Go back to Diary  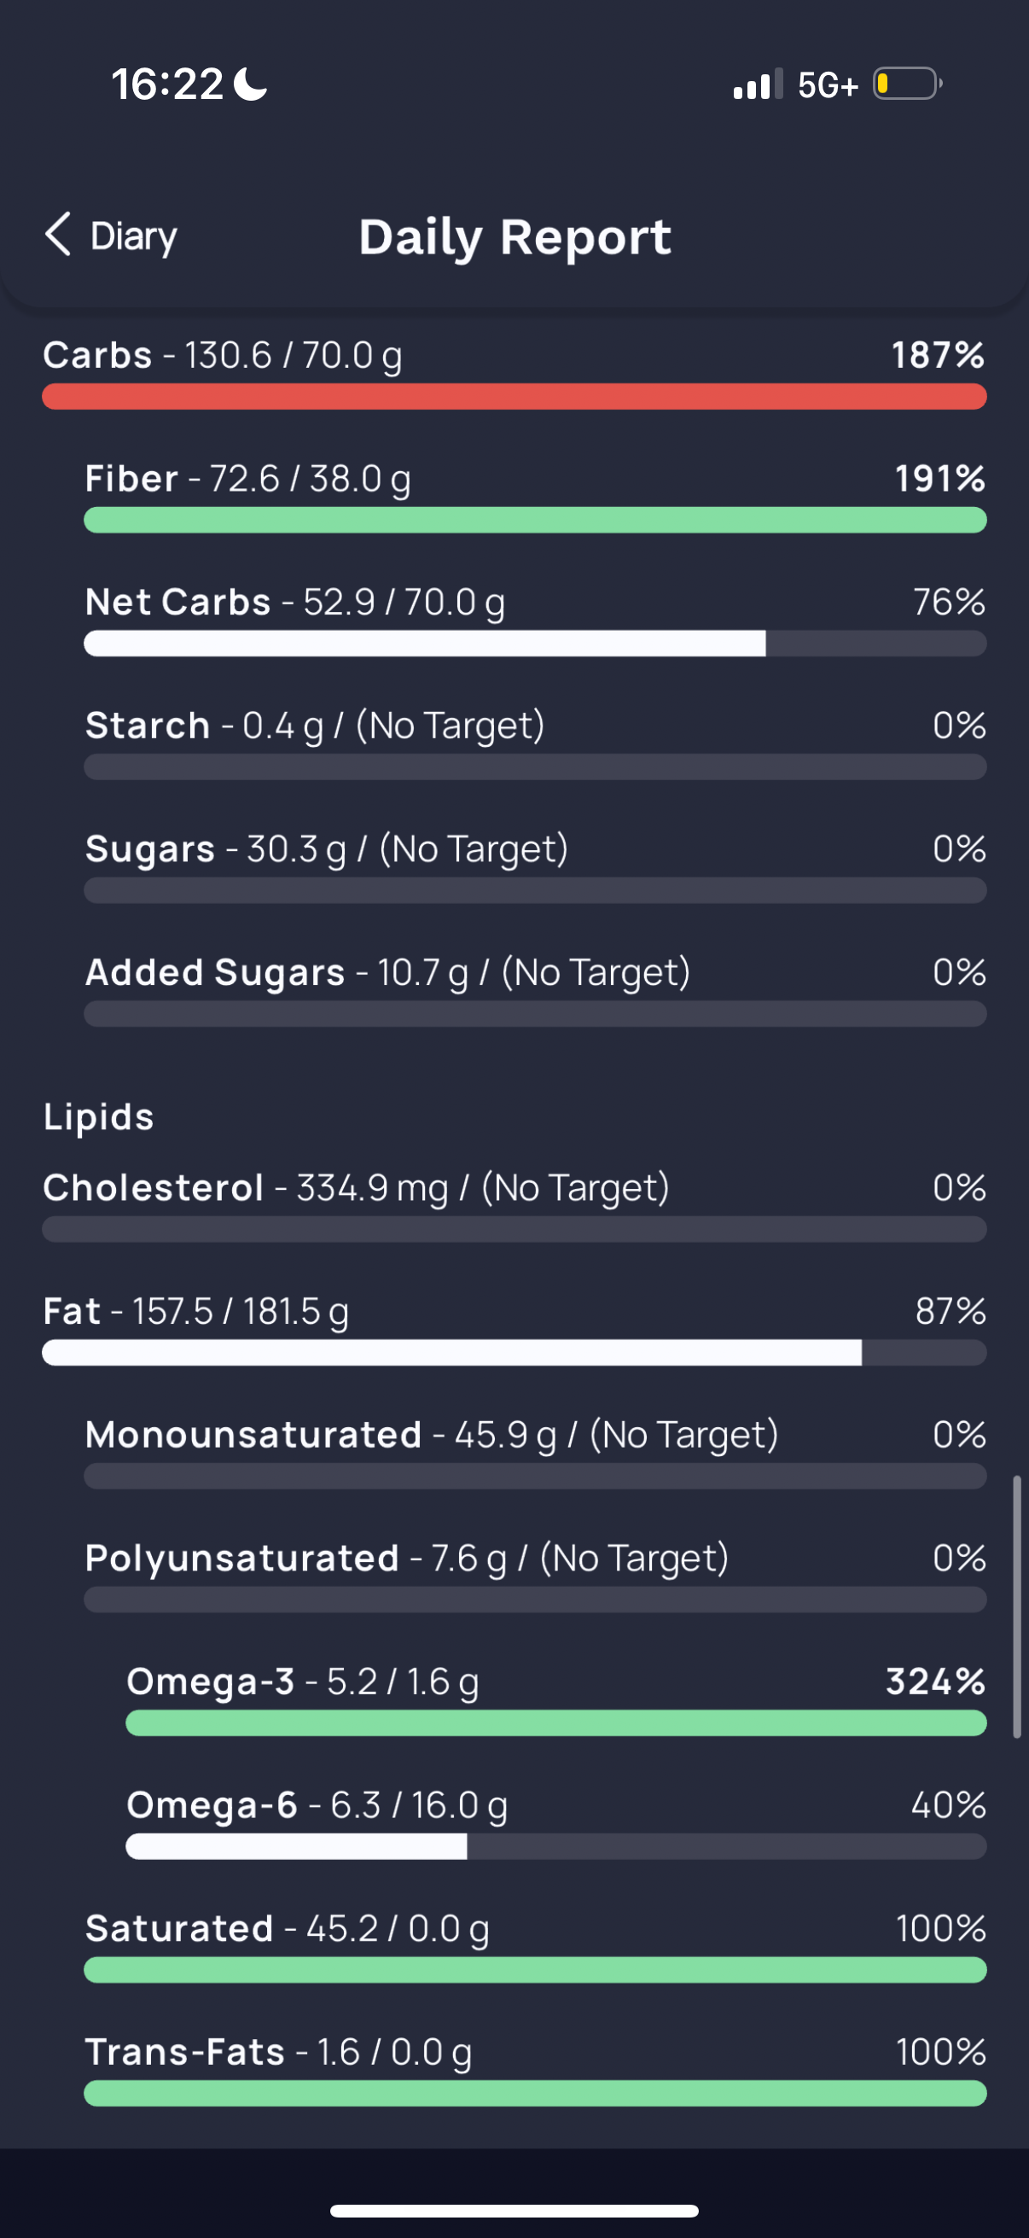click(x=111, y=236)
